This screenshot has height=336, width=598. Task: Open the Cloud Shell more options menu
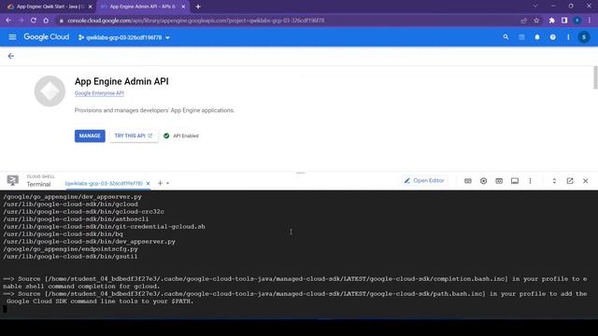(x=530, y=181)
